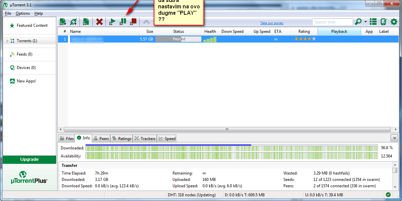
Task: Click the Remote device toolbar icon
Action: (x=384, y=22)
